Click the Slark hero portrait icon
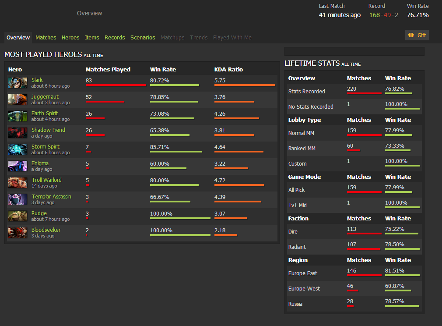Screen dimensions: 442x326 [18, 83]
